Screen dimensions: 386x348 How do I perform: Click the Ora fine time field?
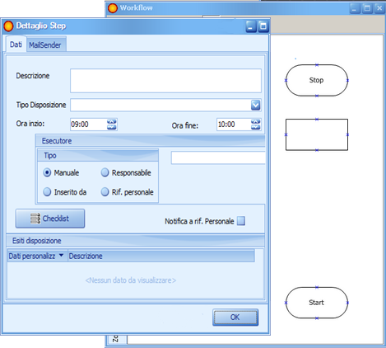click(x=234, y=125)
